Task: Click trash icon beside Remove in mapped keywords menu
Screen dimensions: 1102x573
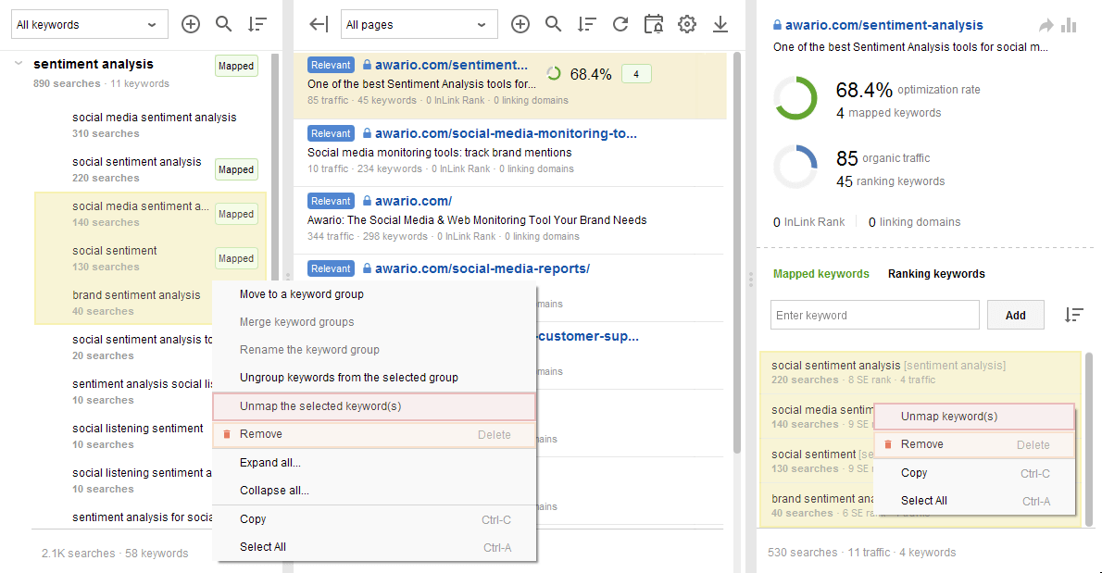Action: point(888,444)
